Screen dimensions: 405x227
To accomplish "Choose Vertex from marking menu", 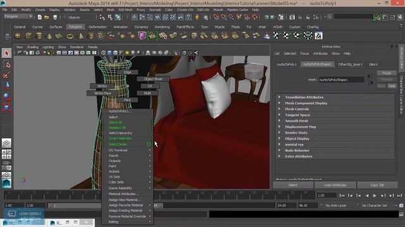I will coord(103,86).
